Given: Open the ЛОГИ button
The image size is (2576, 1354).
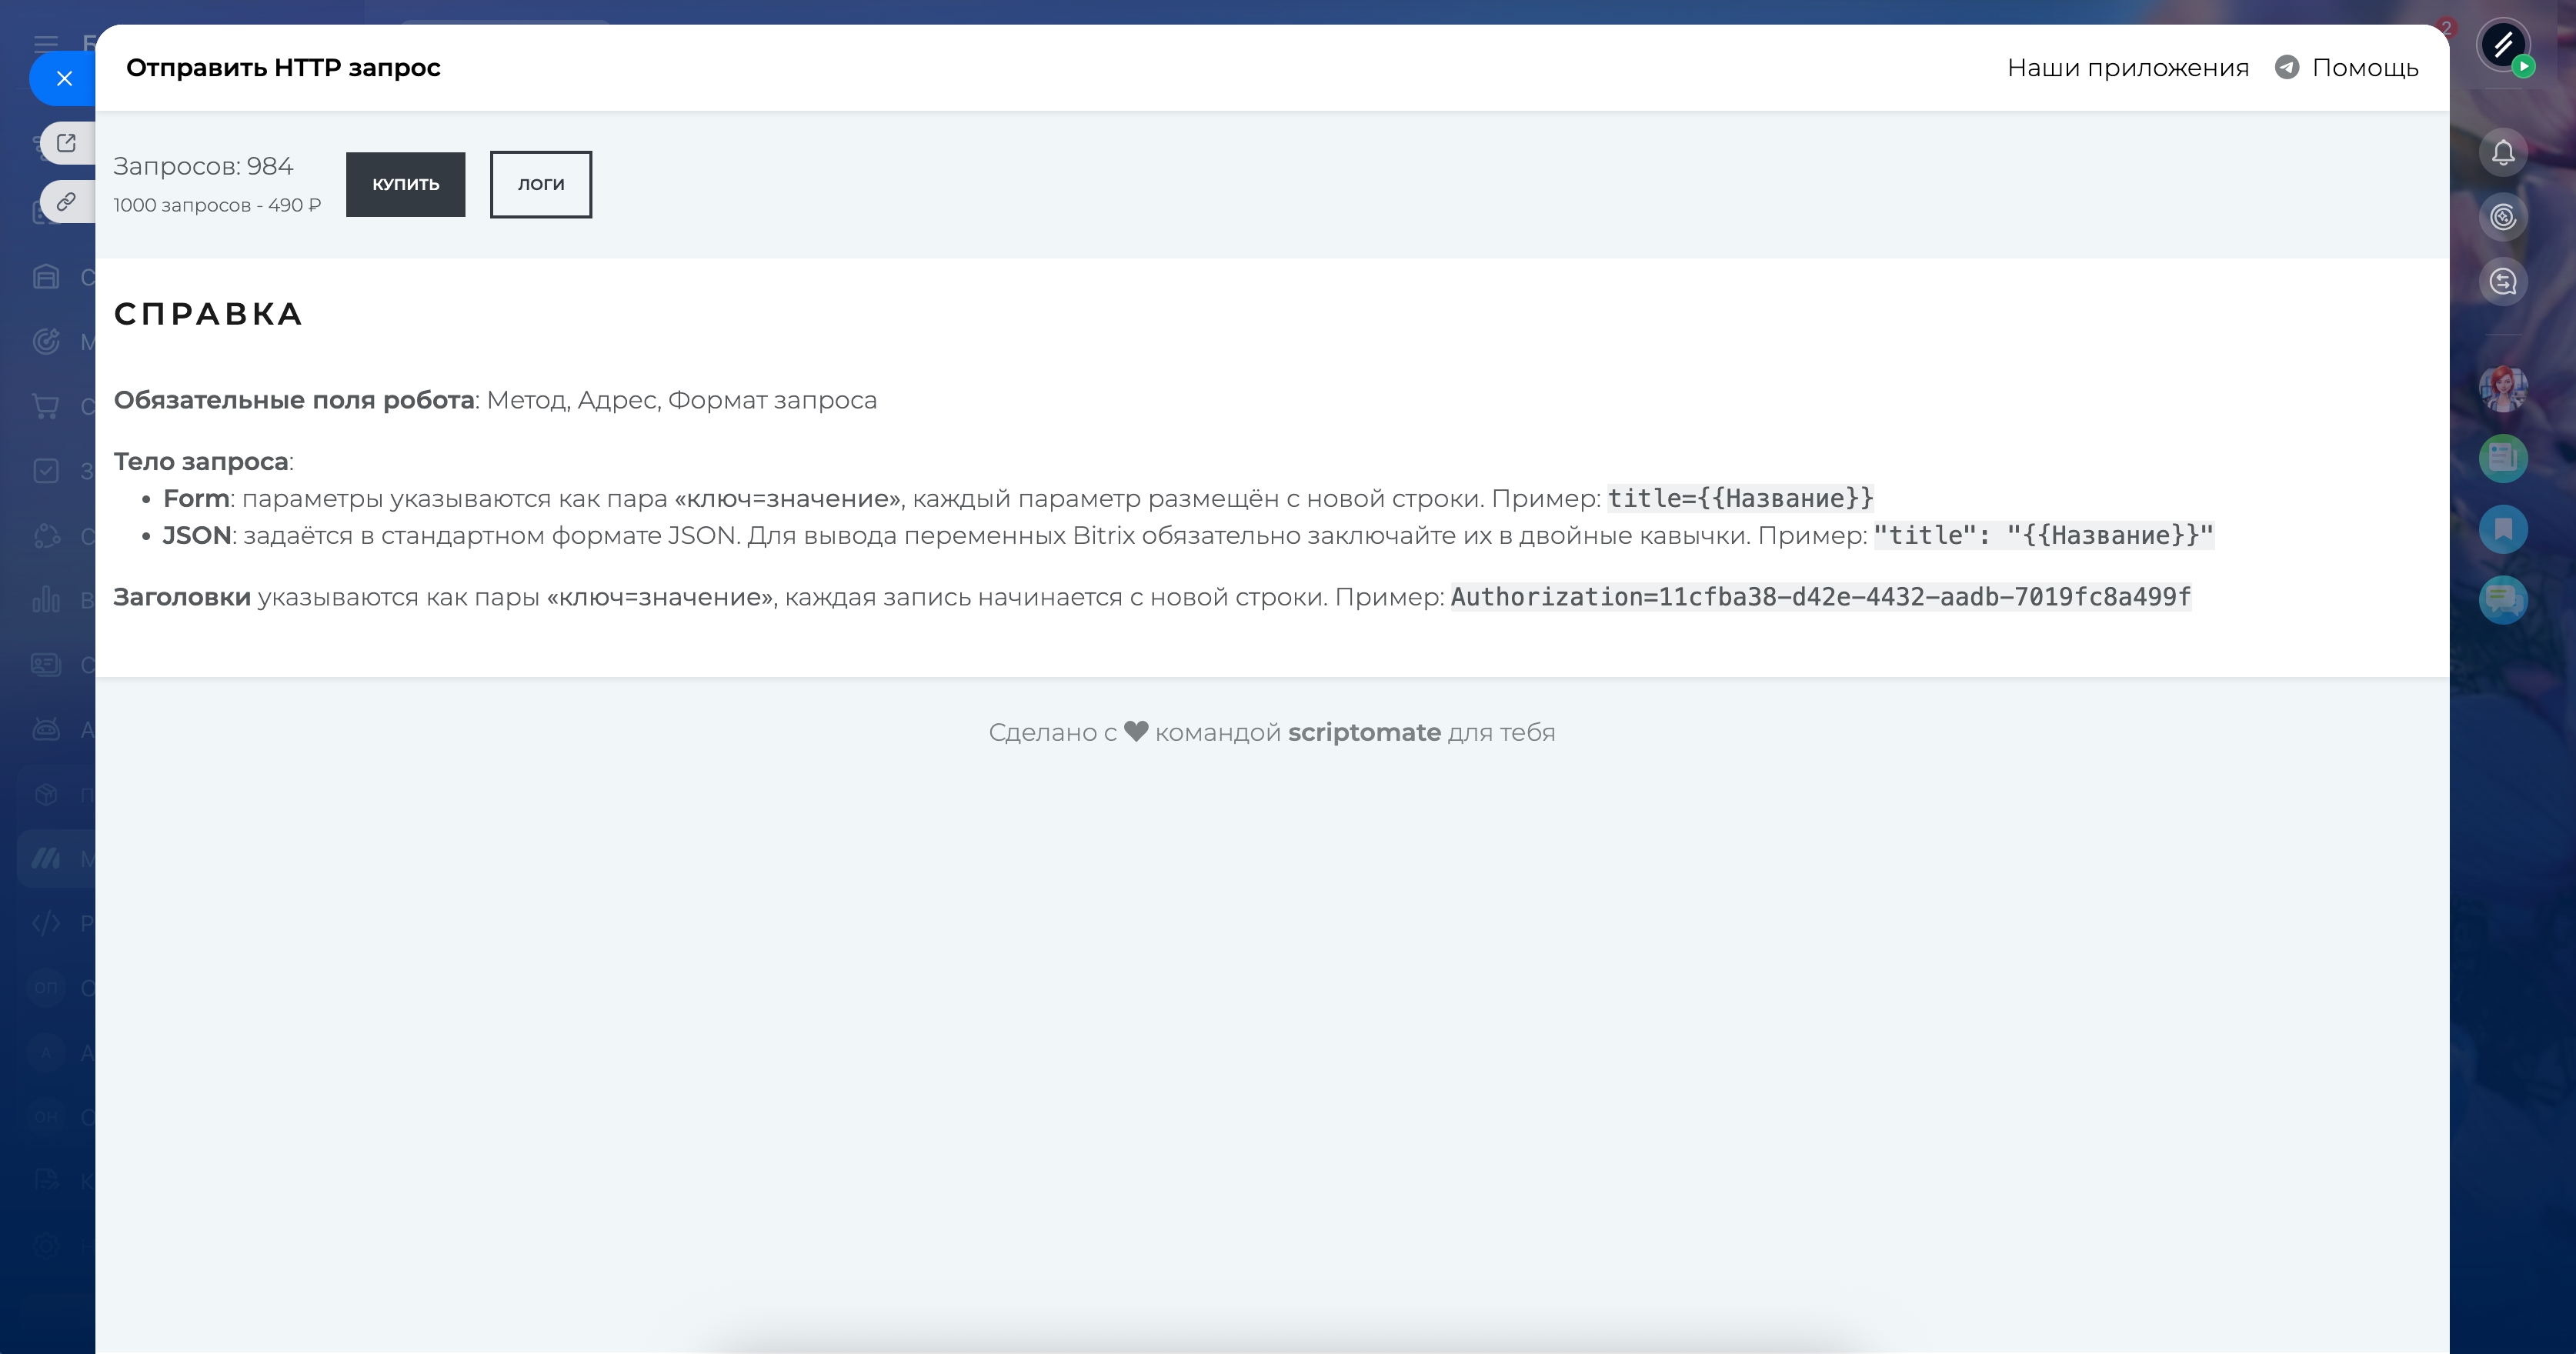Looking at the screenshot, I should [x=540, y=184].
